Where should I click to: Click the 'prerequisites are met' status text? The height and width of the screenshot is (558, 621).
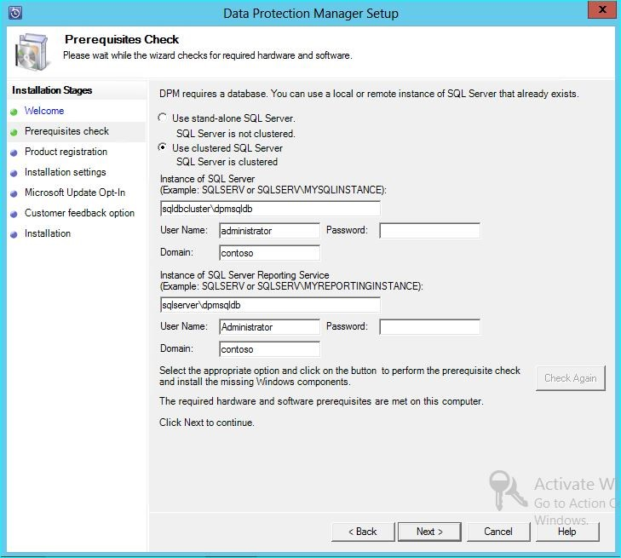click(321, 401)
